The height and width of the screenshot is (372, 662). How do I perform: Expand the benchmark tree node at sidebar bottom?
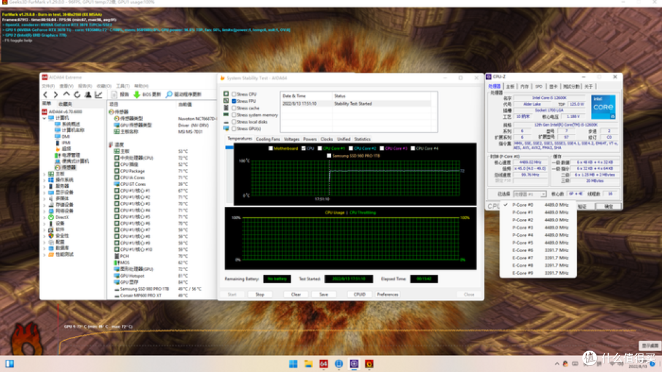click(x=44, y=255)
